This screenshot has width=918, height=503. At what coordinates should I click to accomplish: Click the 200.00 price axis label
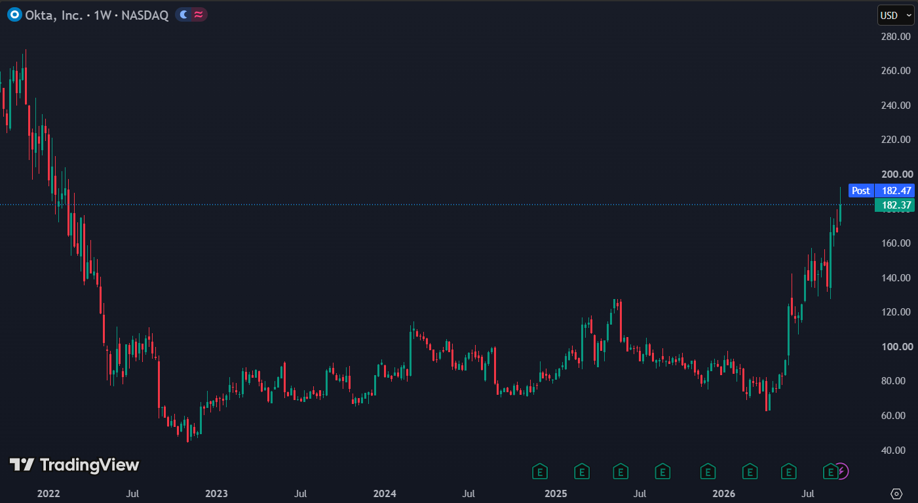pos(897,174)
